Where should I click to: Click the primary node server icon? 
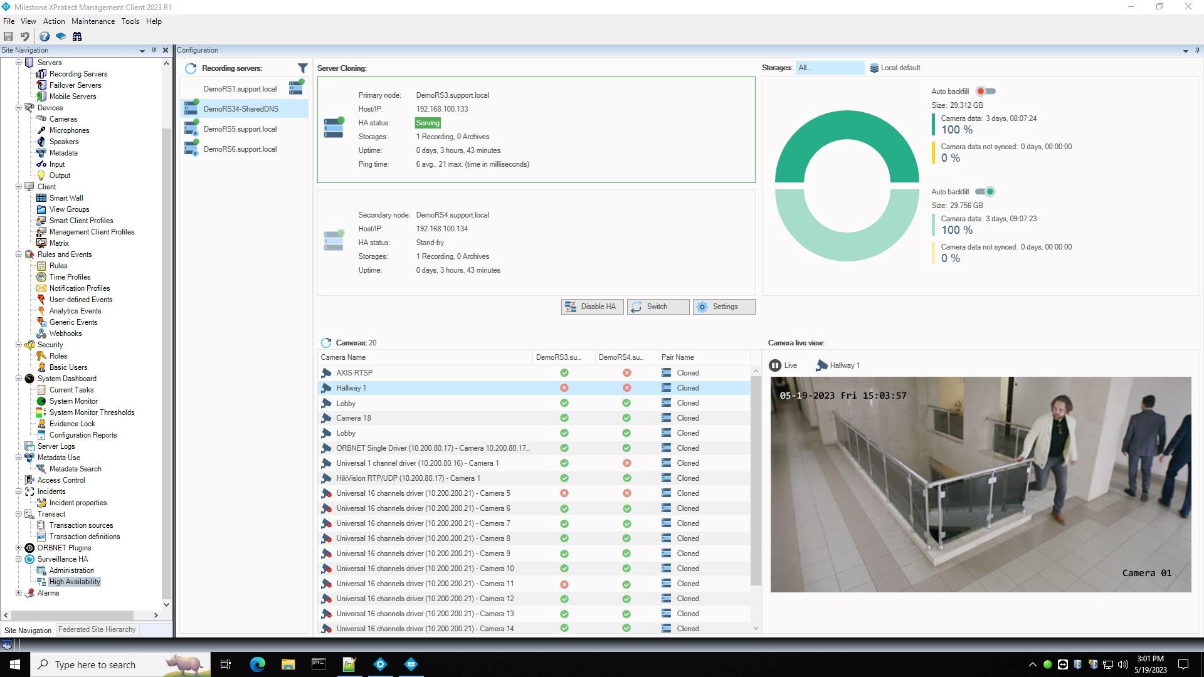[x=334, y=128]
